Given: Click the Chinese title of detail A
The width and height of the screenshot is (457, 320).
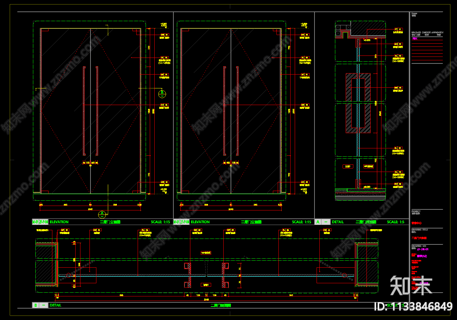Looking at the screenshot, I should click(366, 222).
